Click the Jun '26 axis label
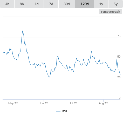This screenshot has height=118, width=123. tap(44, 103)
